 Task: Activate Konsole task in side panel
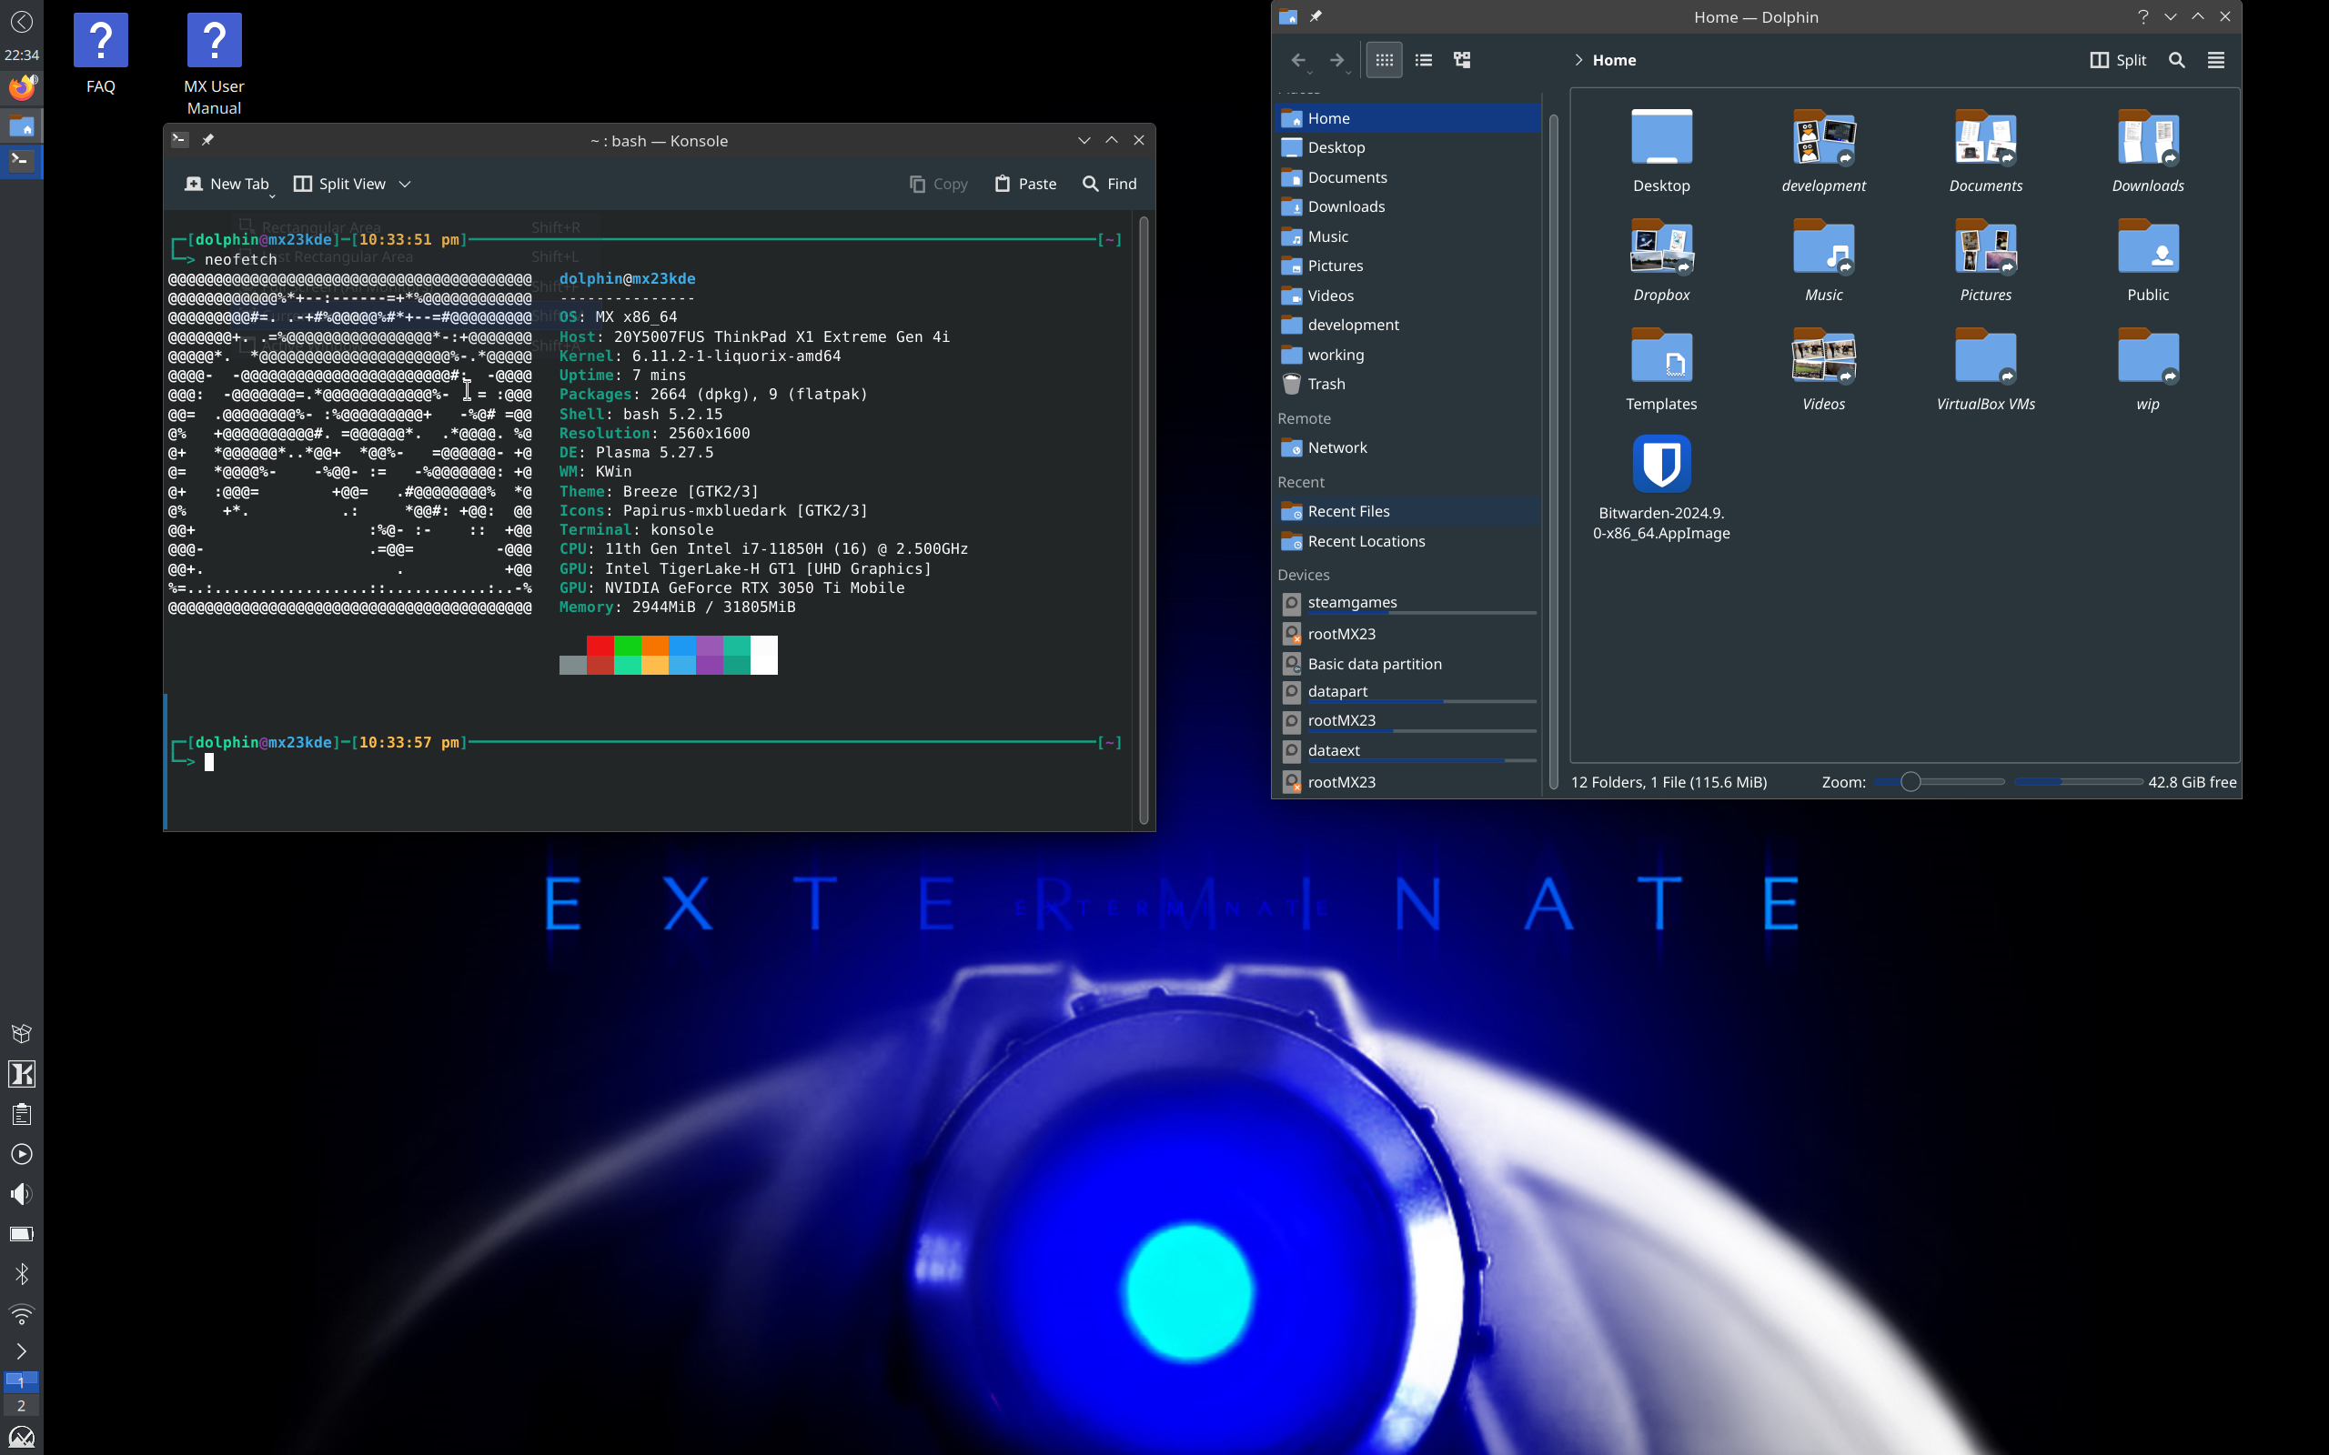21,161
